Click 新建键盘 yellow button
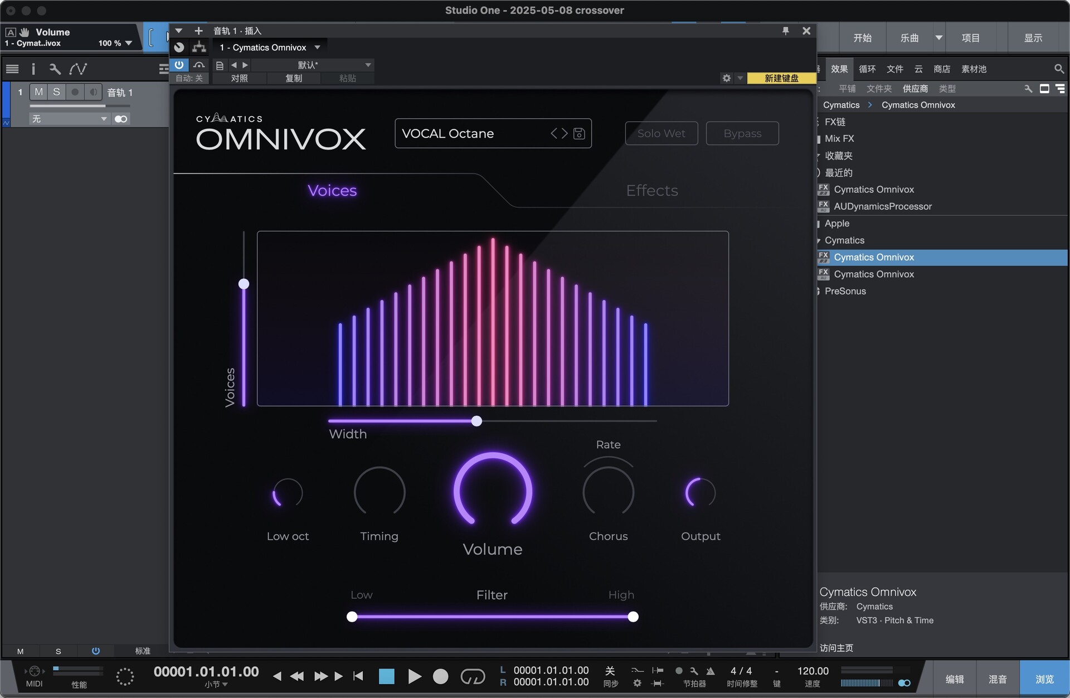 (781, 78)
